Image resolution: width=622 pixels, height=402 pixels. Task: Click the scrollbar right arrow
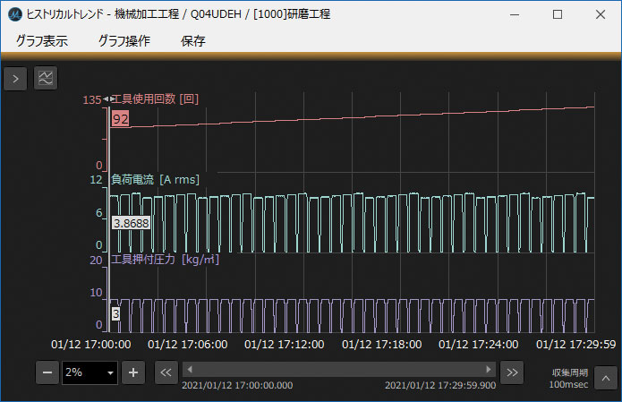pyautogui.click(x=488, y=369)
